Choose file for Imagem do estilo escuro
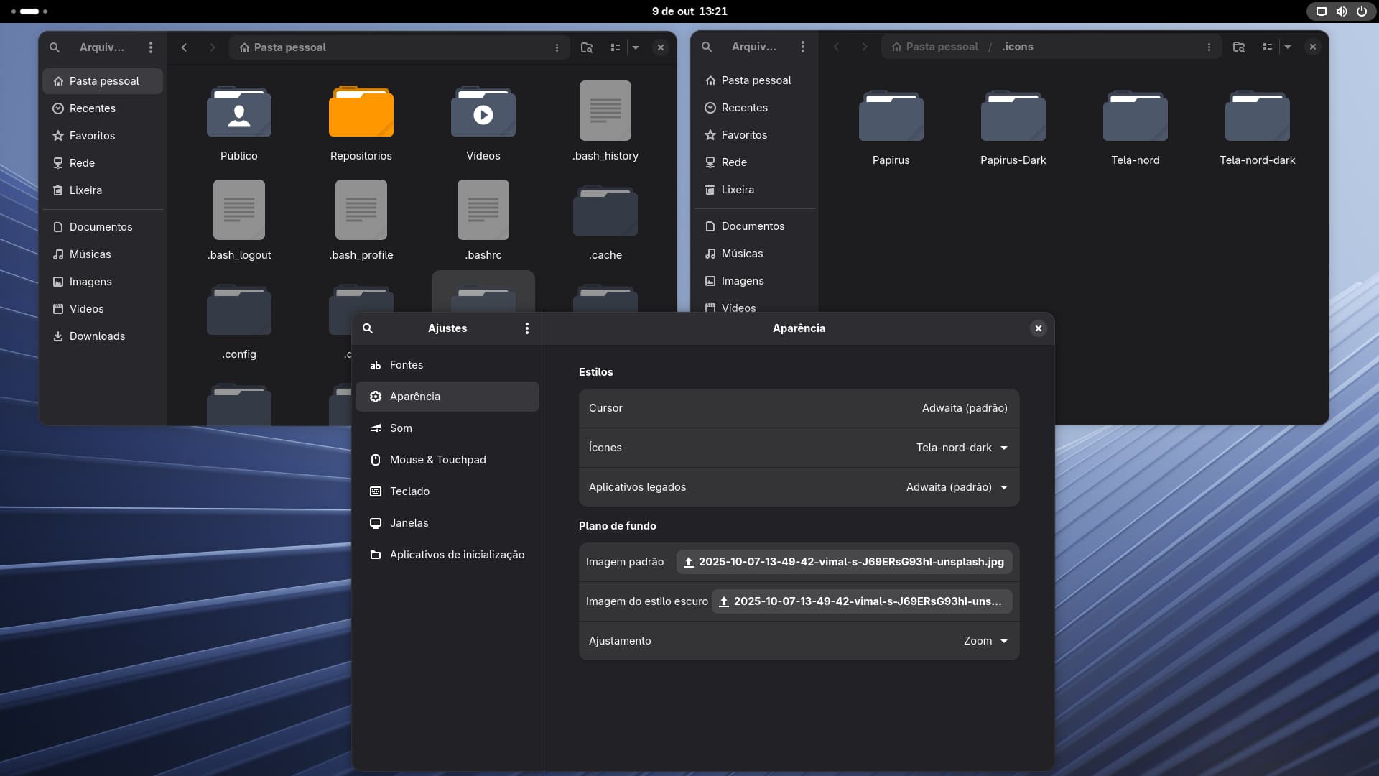 tap(861, 601)
